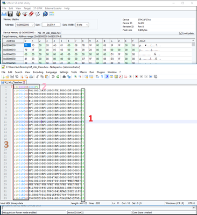
Task: Click the Full chip erase eraser icon
Action: point(31,14)
